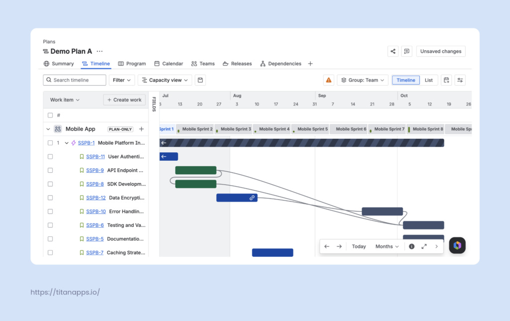Viewport: 510px width, 321px height.
Task: Check the box for SSPB-12 row
Action: pos(50,198)
